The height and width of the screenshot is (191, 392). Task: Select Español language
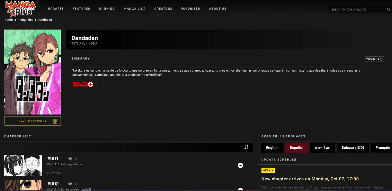point(297,148)
